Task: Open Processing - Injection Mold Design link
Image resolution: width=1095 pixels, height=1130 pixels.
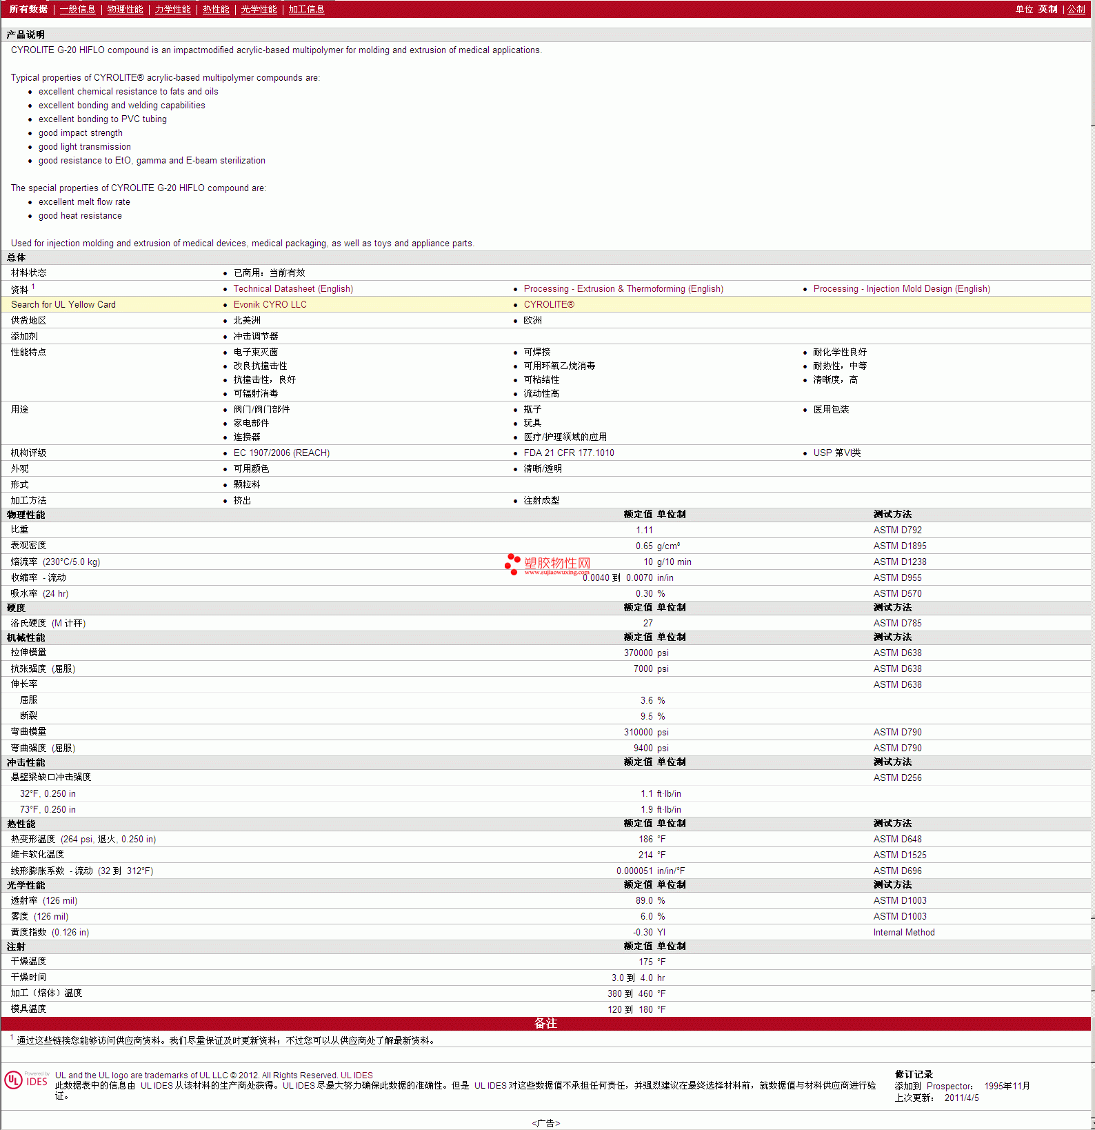Action: click(x=901, y=288)
